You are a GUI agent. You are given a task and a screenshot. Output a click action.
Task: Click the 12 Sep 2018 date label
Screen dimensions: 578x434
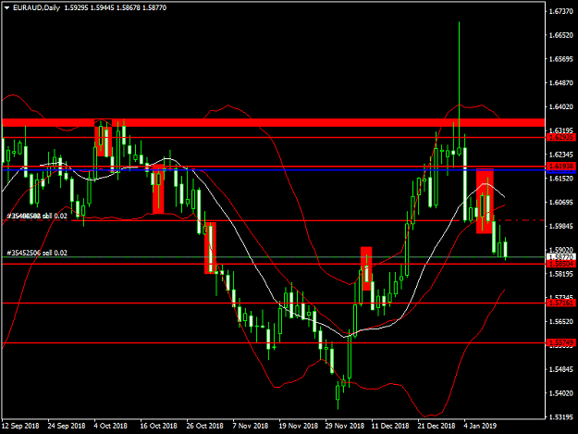click(20, 426)
